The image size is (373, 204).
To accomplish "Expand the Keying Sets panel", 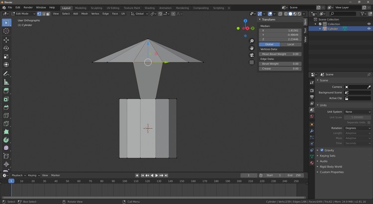I will click(327, 156).
